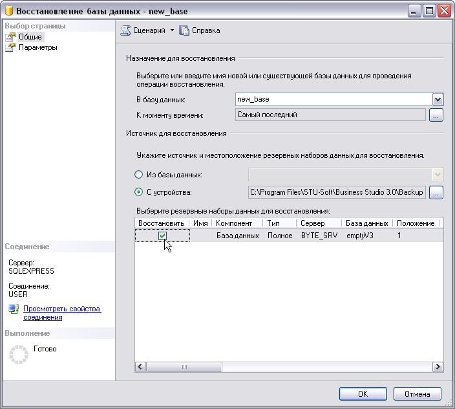Click the Справка help icon
The width and height of the screenshot is (455, 409).
pos(184,30)
